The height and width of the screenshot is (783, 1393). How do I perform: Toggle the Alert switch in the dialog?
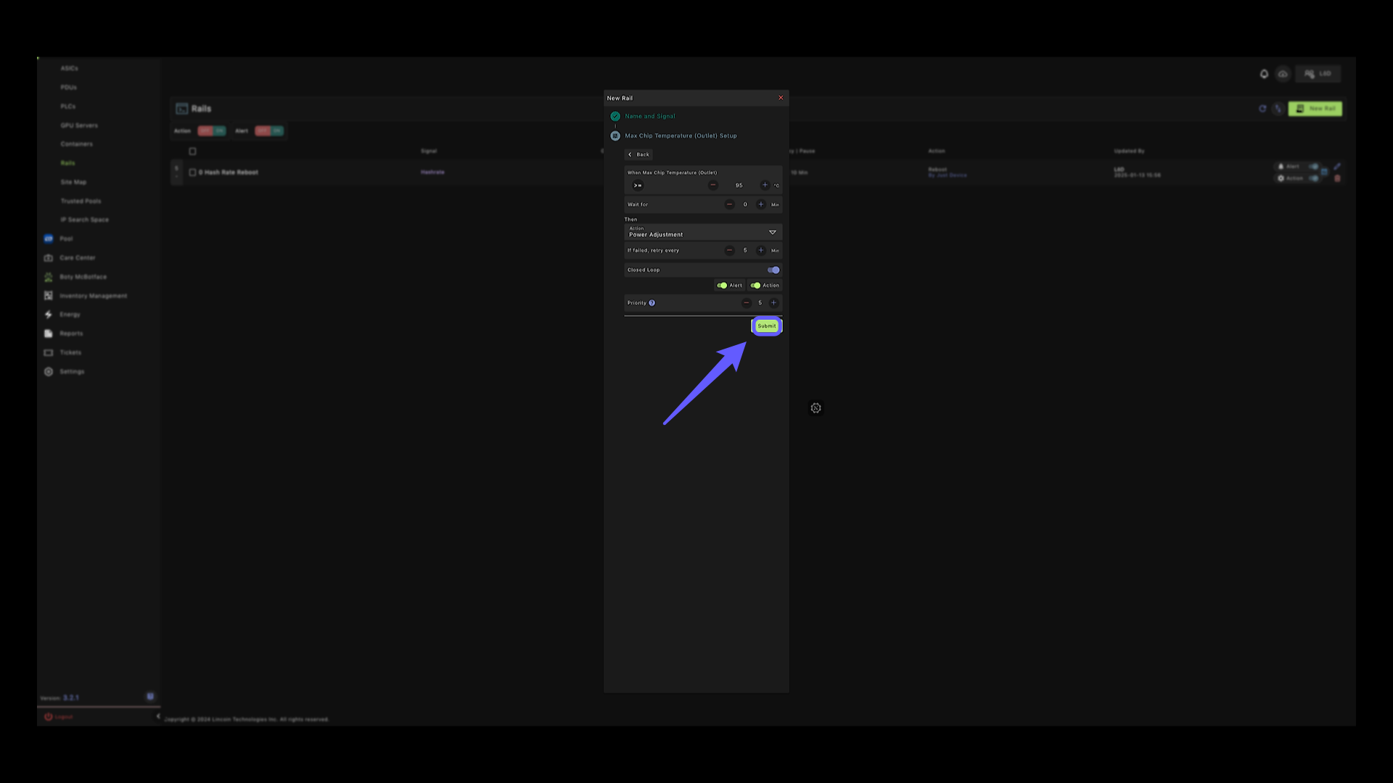(722, 286)
